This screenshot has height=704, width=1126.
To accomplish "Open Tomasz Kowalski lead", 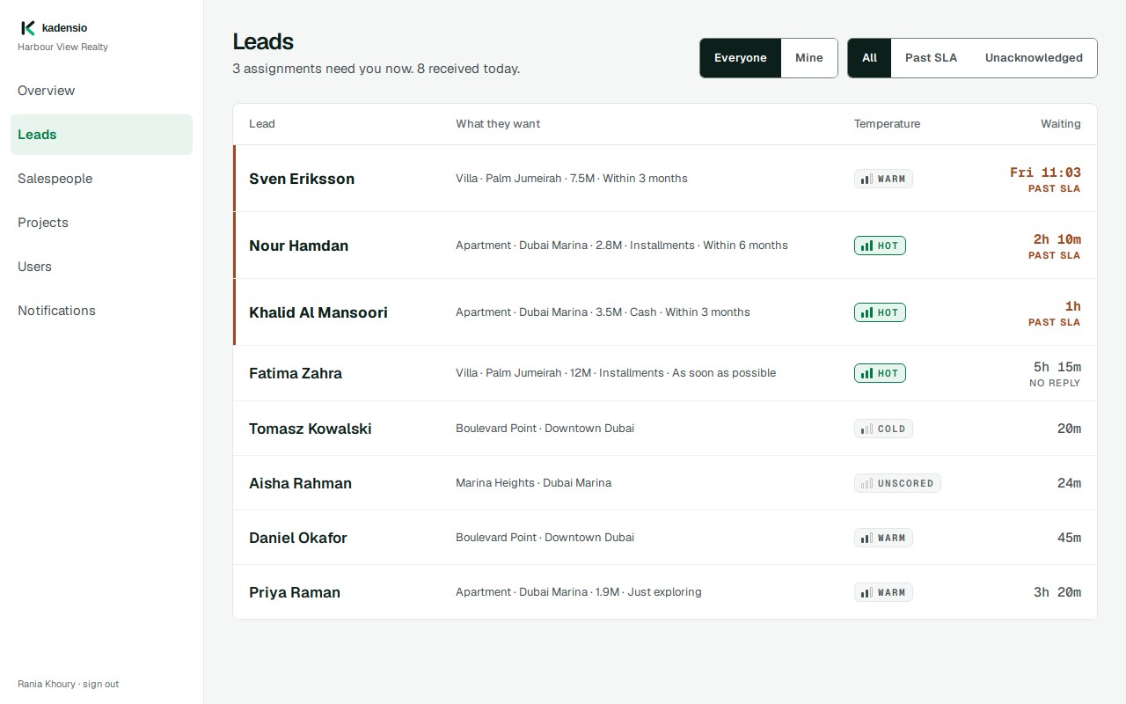I will click(x=665, y=429).
